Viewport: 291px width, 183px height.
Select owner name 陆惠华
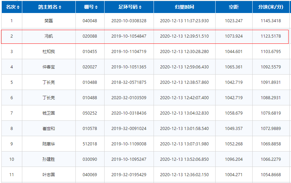click(49, 144)
